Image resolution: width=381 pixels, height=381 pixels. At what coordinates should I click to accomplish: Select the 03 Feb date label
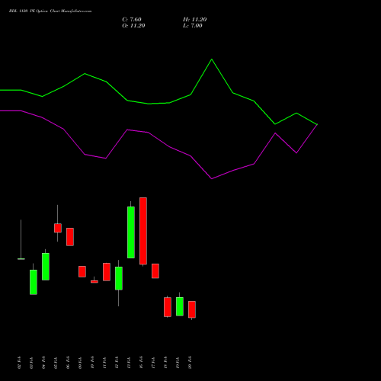[31, 363]
